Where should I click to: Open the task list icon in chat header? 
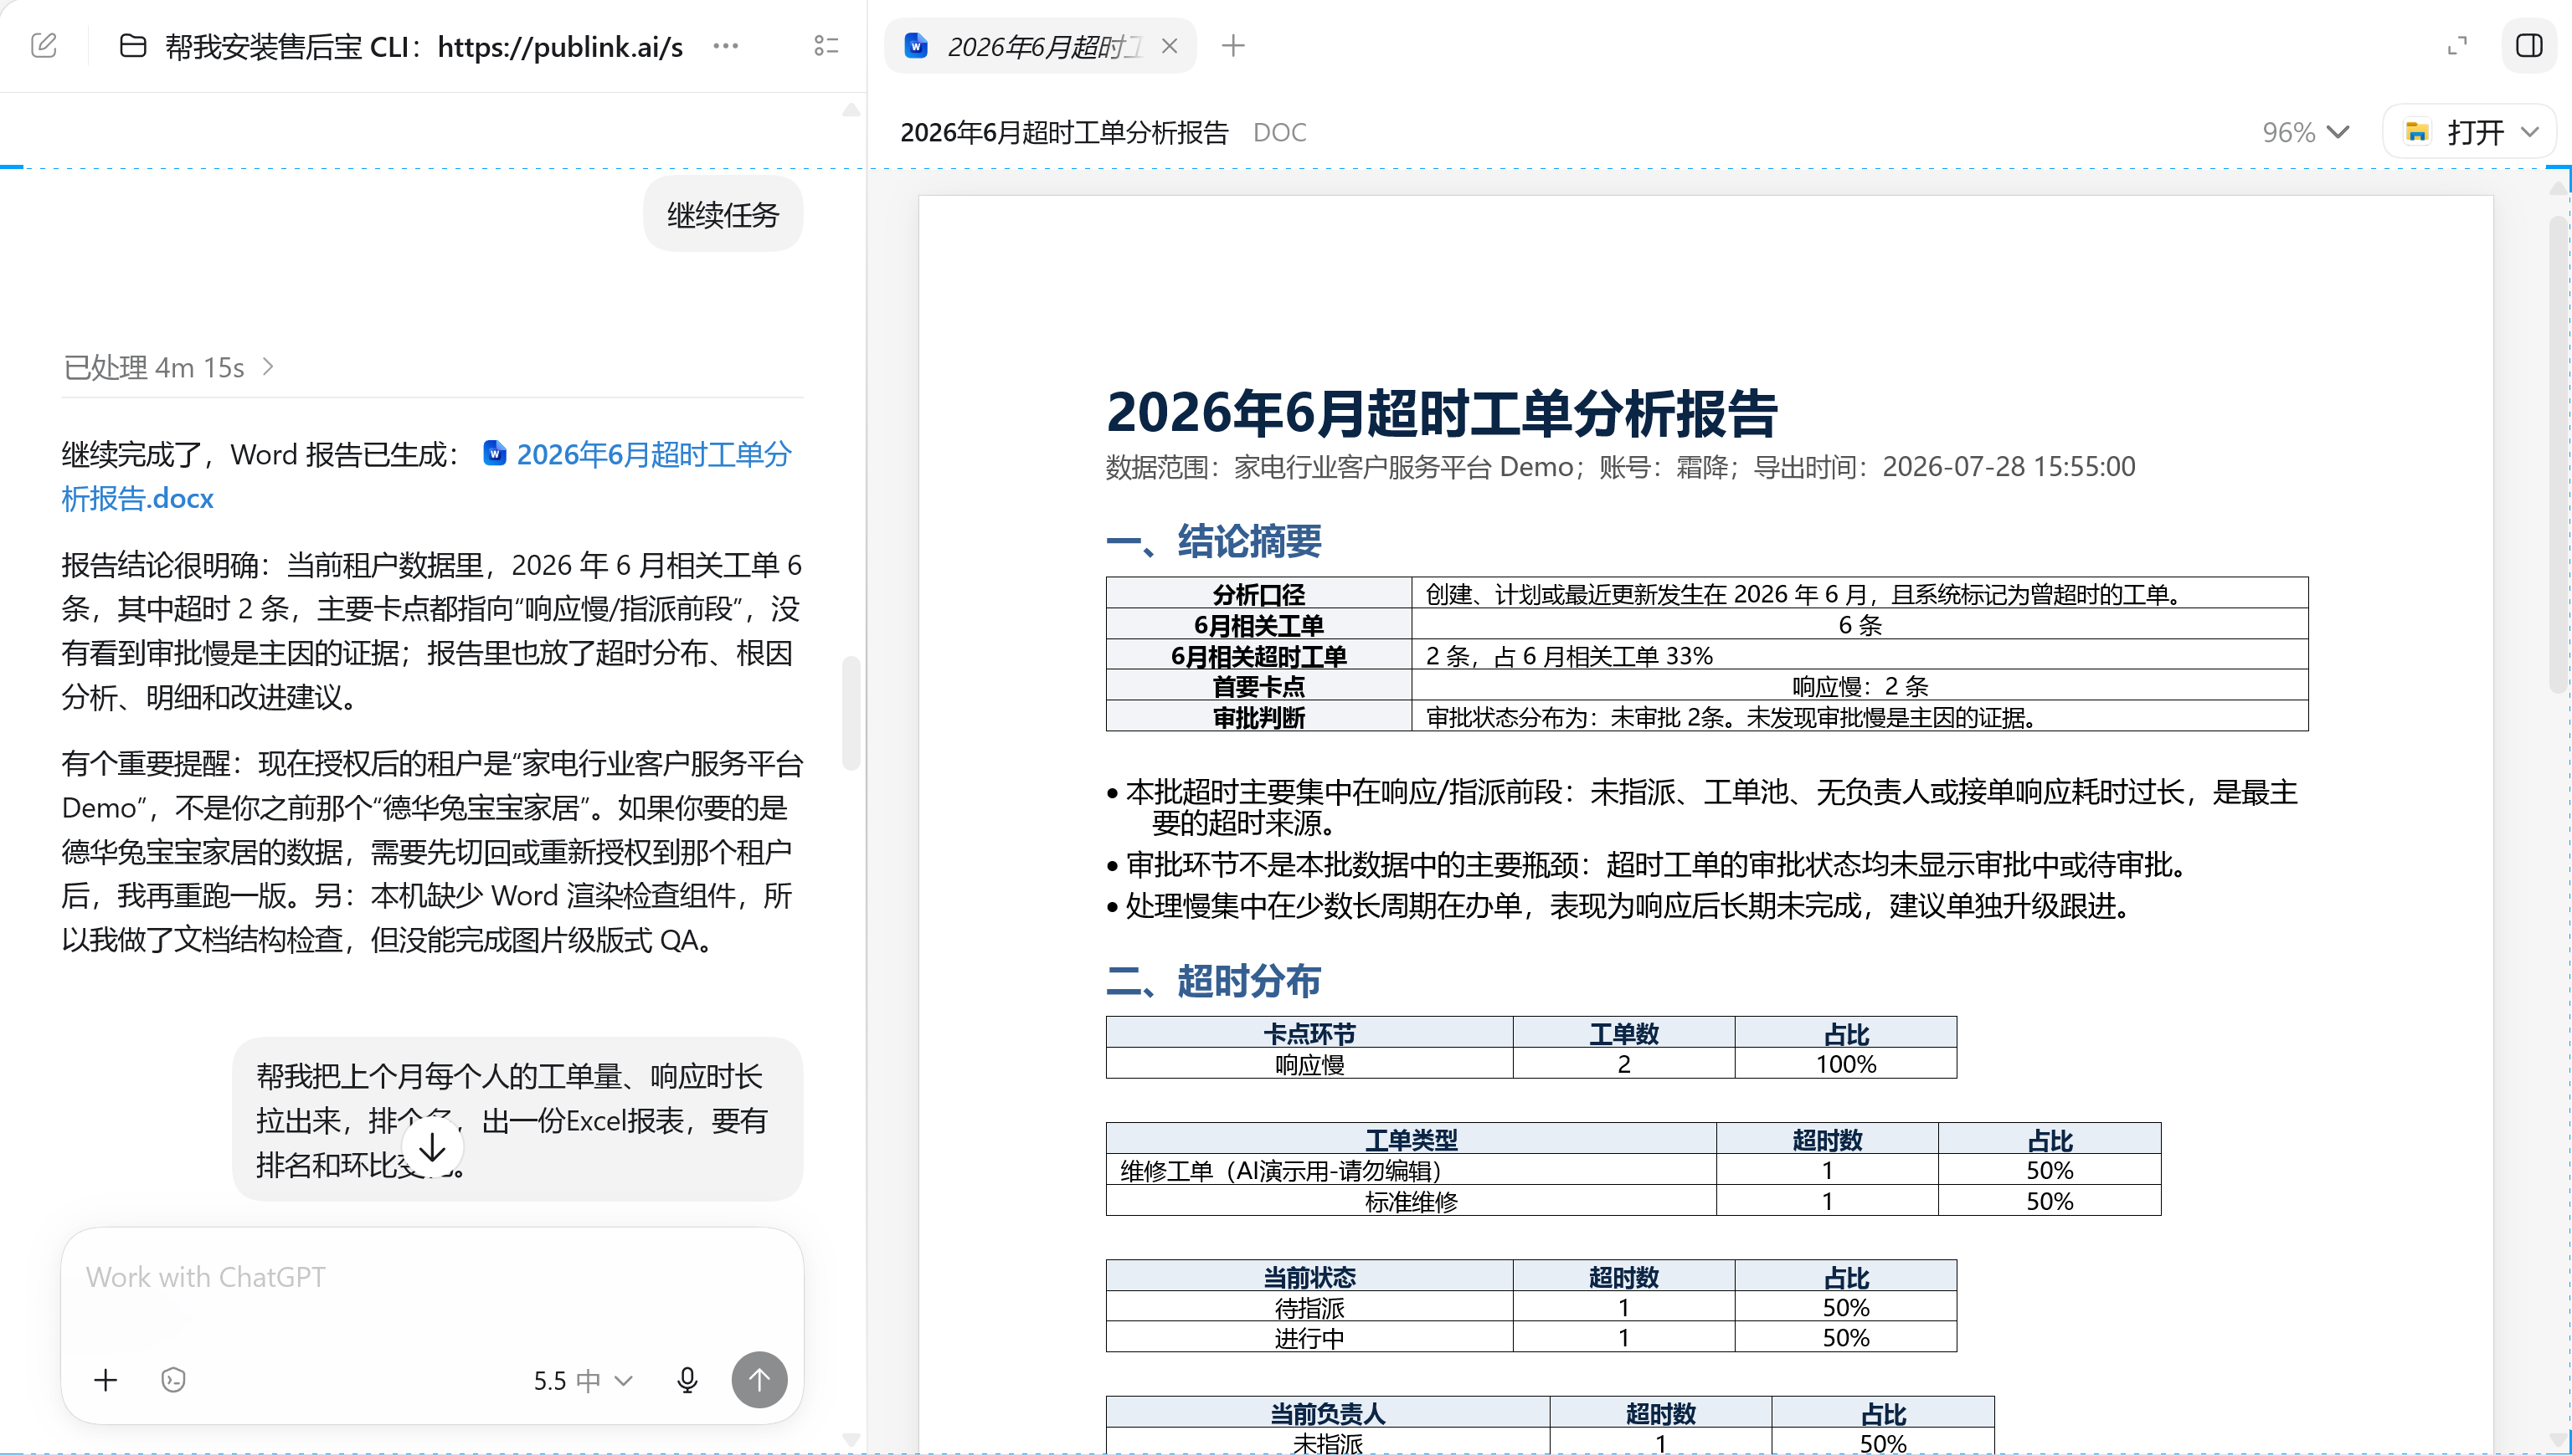[x=826, y=46]
